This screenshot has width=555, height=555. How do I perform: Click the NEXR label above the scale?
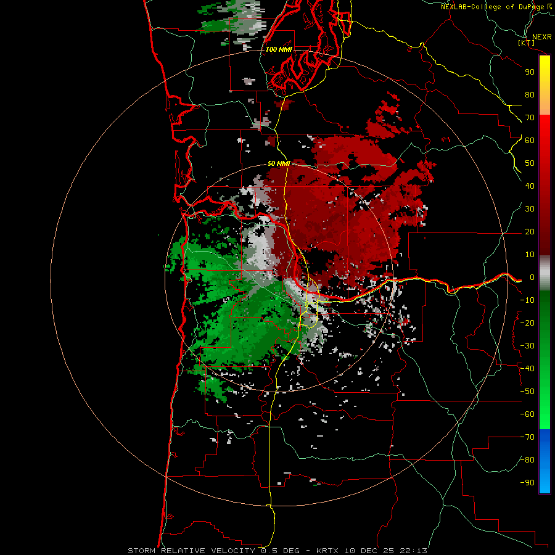point(542,37)
